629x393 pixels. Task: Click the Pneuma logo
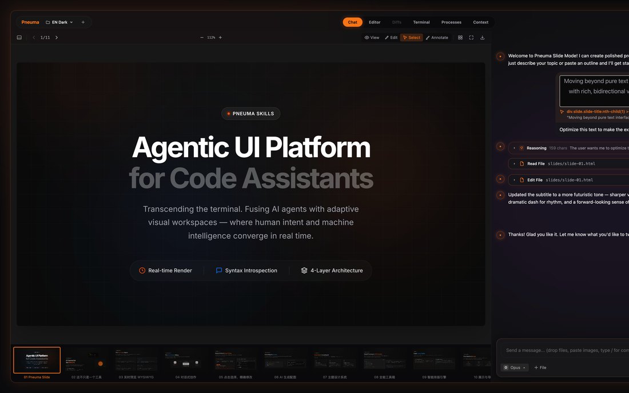pyautogui.click(x=30, y=22)
